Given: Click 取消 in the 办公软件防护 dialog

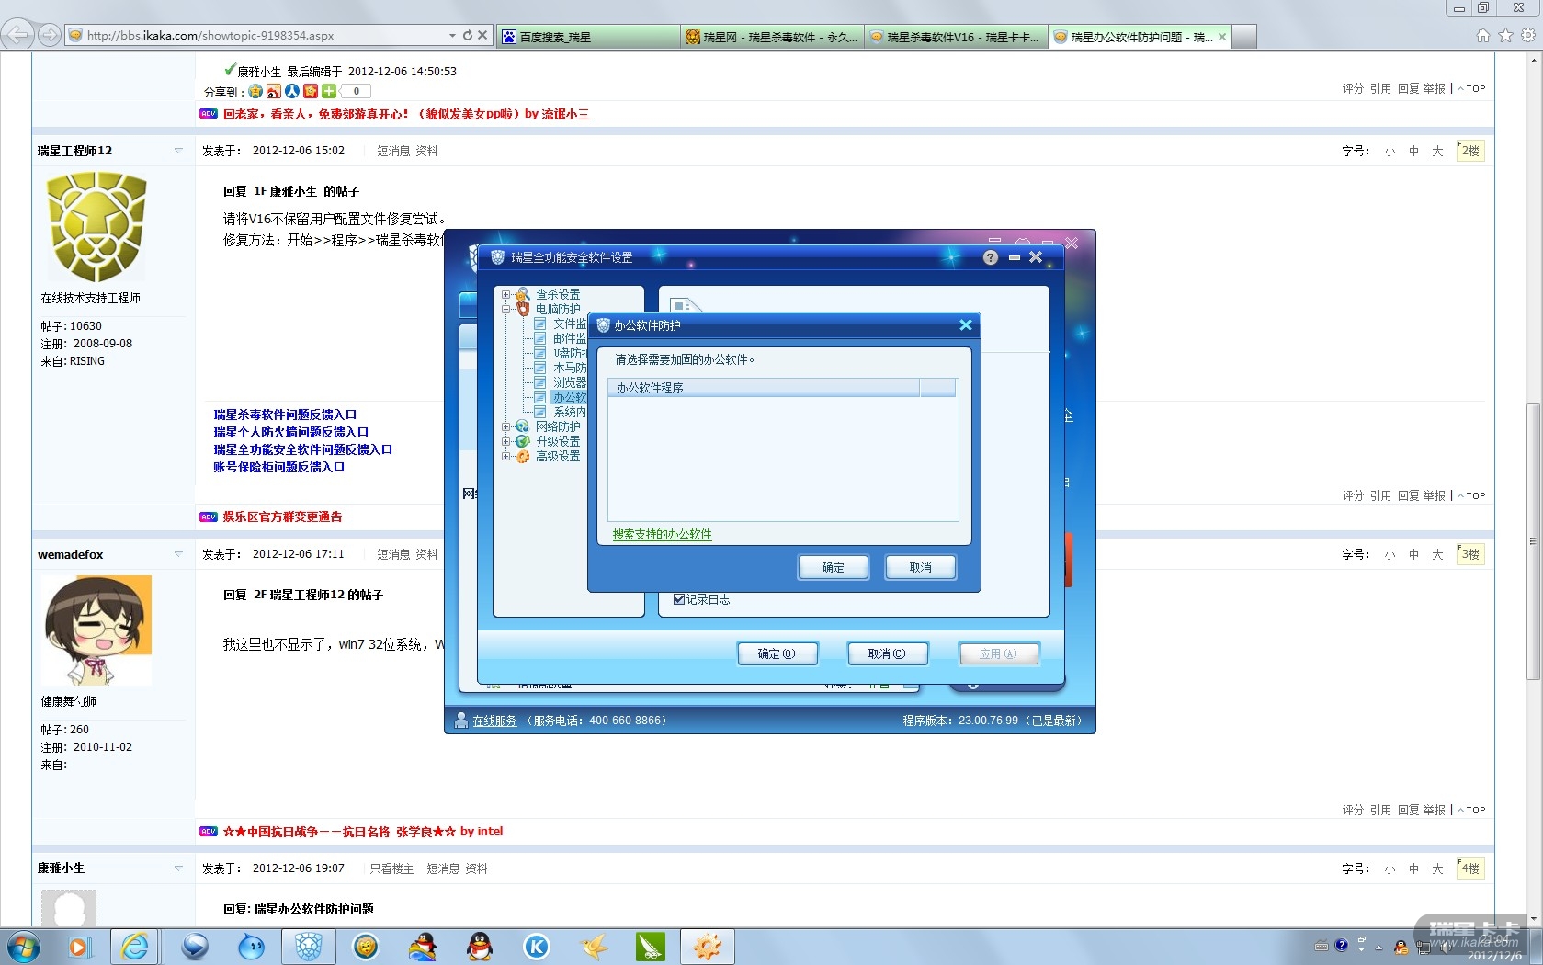Looking at the screenshot, I should click(921, 567).
